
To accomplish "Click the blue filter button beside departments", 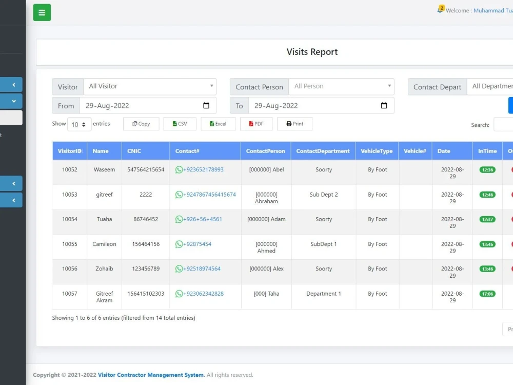I will coord(510,105).
